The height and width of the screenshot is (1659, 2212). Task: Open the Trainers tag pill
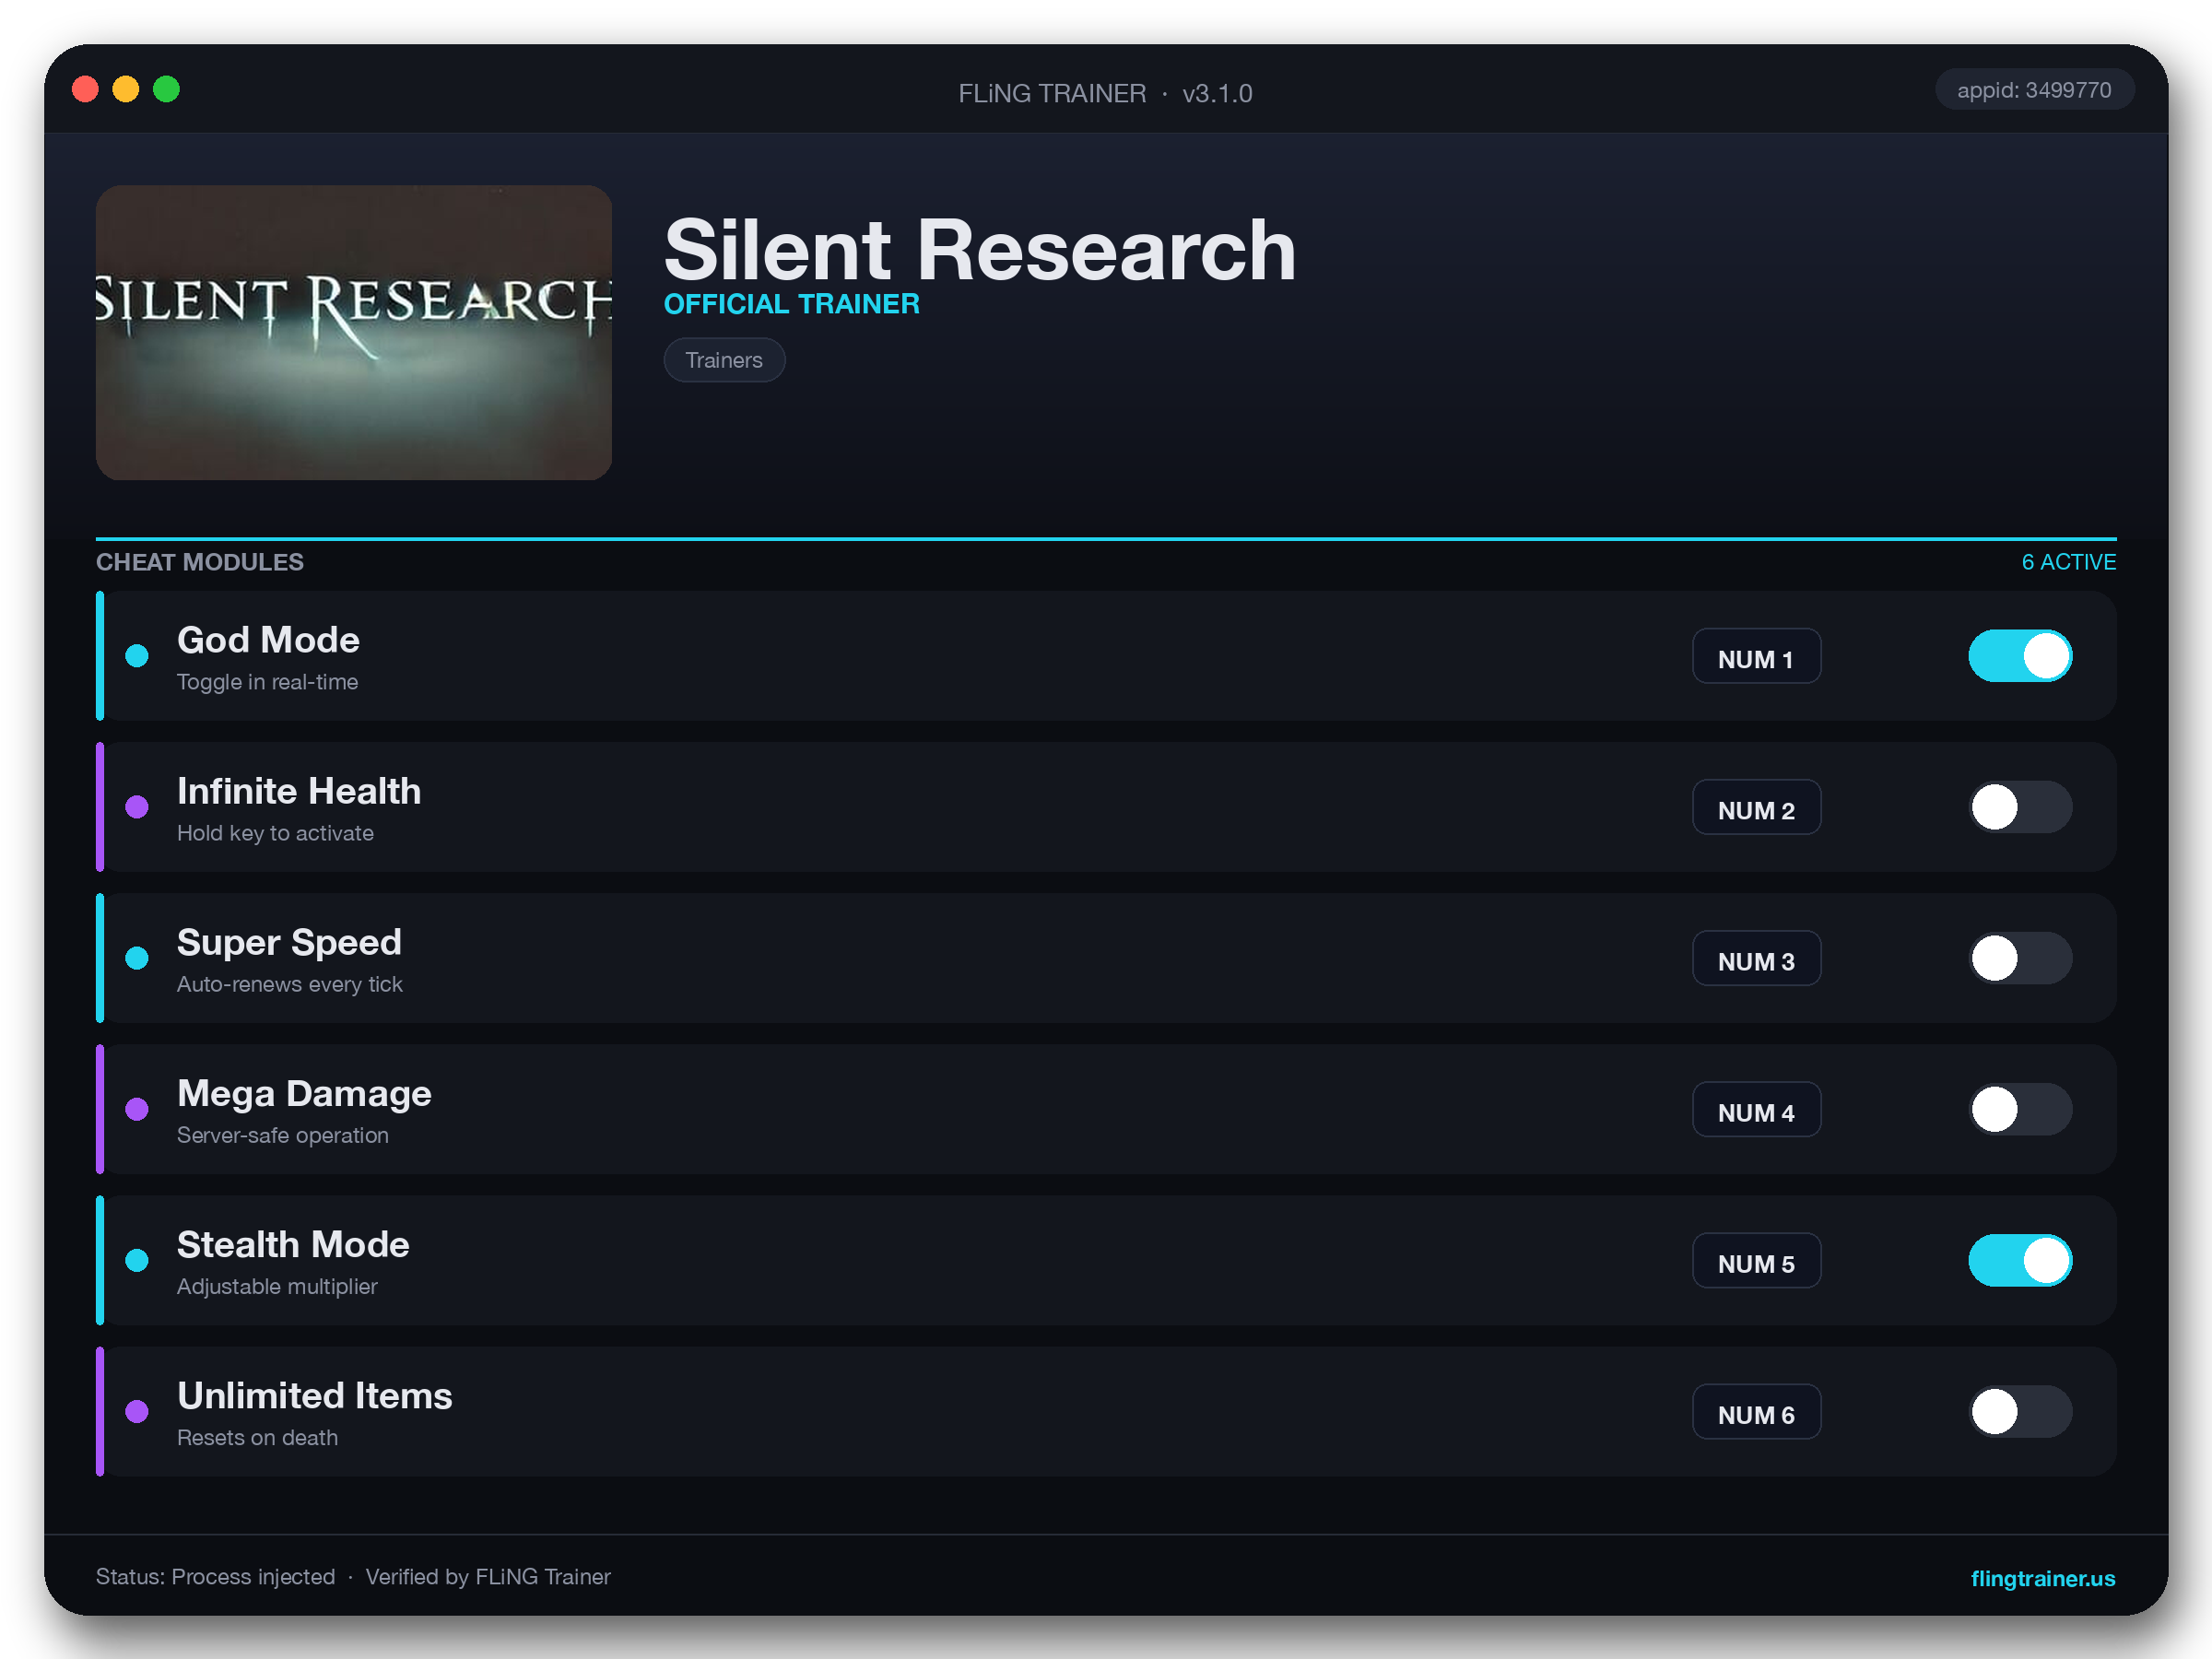pos(724,360)
